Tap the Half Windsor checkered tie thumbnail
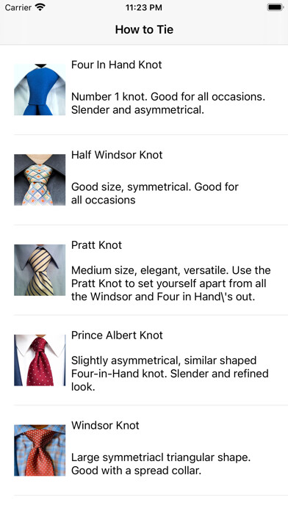The image size is (288, 511). tap(40, 180)
